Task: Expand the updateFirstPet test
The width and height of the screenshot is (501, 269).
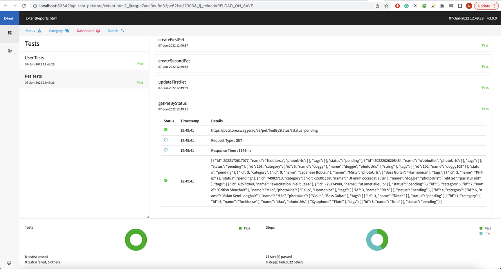Action: tap(323, 84)
